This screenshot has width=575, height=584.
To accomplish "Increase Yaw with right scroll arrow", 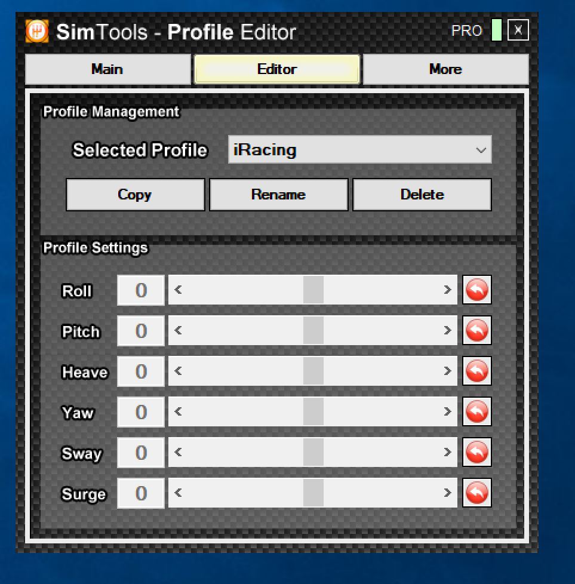I will coord(448,411).
